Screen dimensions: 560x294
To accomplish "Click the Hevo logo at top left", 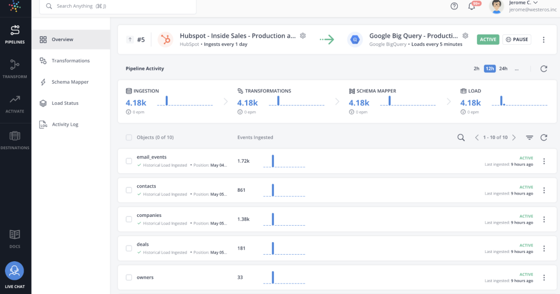I will [15, 6].
